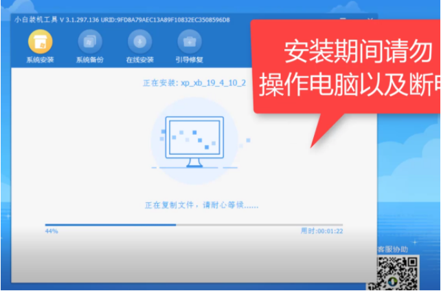Viewport: 441px width, 291px height.
Task: Click the QR code under 客服协助
Action: [398, 272]
